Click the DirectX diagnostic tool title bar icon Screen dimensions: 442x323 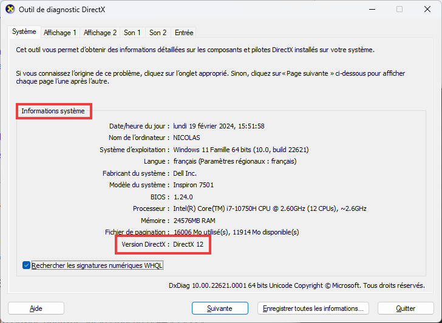(10, 9)
